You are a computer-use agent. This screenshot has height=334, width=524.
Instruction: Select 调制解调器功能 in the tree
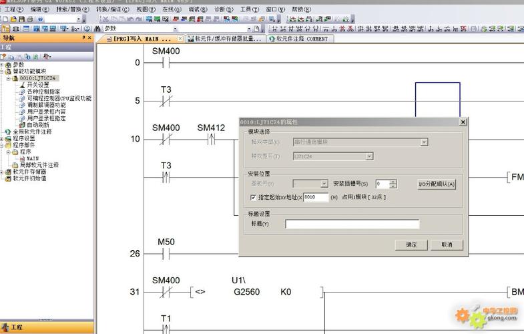(46, 105)
